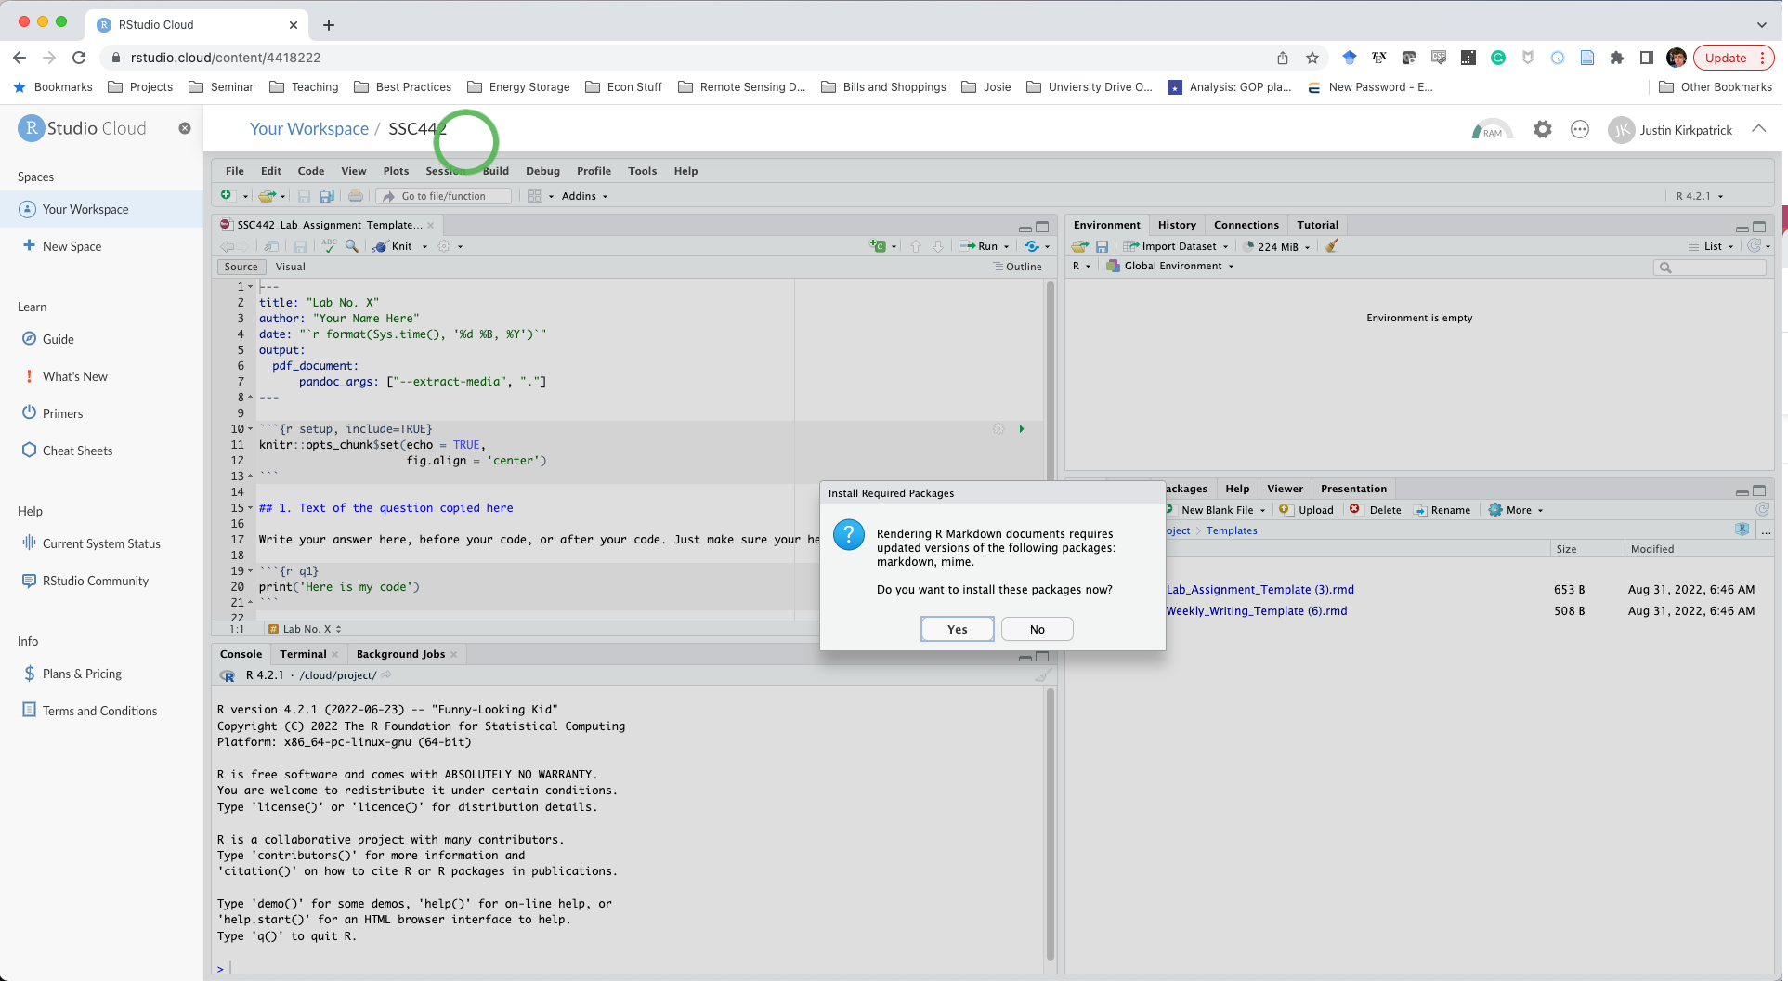Click the Knit yarn ball icon
The image size is (1788, 981).
tap(381, 246)
